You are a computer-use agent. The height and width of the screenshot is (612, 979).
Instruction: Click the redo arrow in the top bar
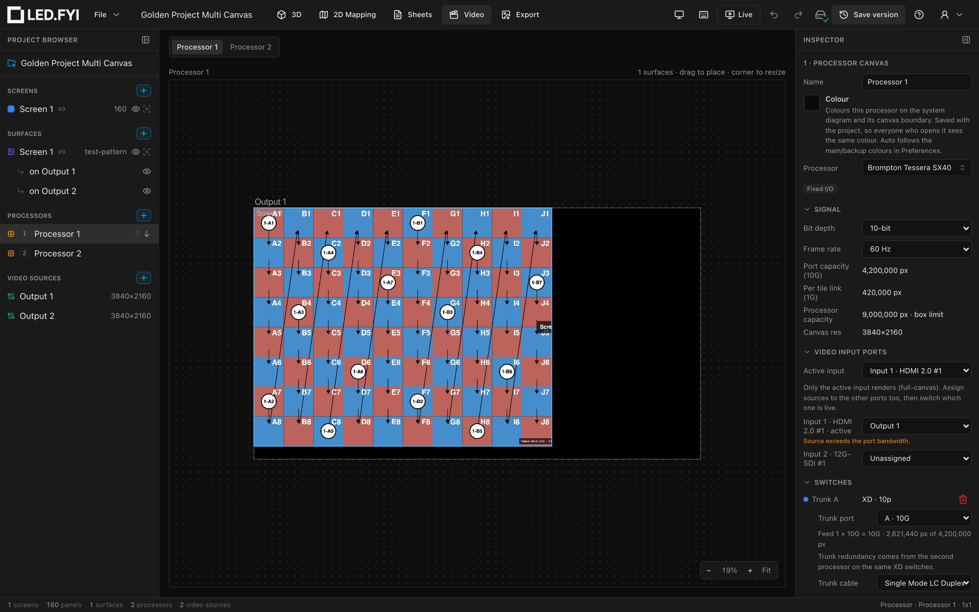click(x=798, y=15)
